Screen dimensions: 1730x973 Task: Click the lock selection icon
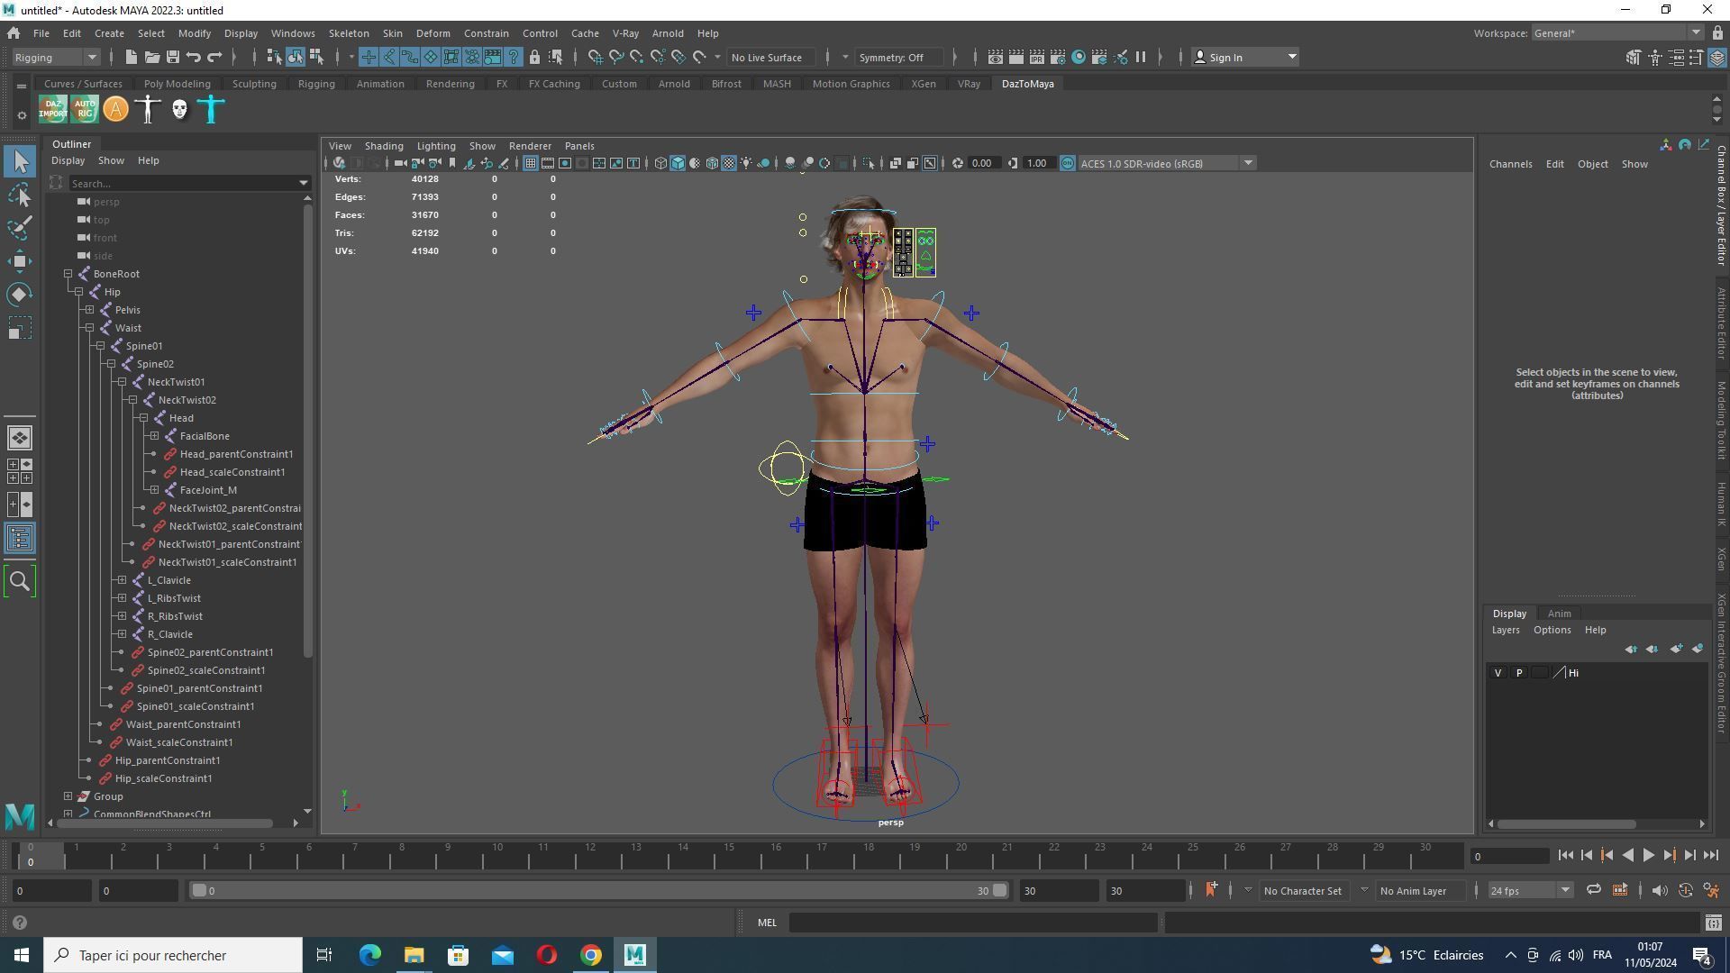click(534, 57)
